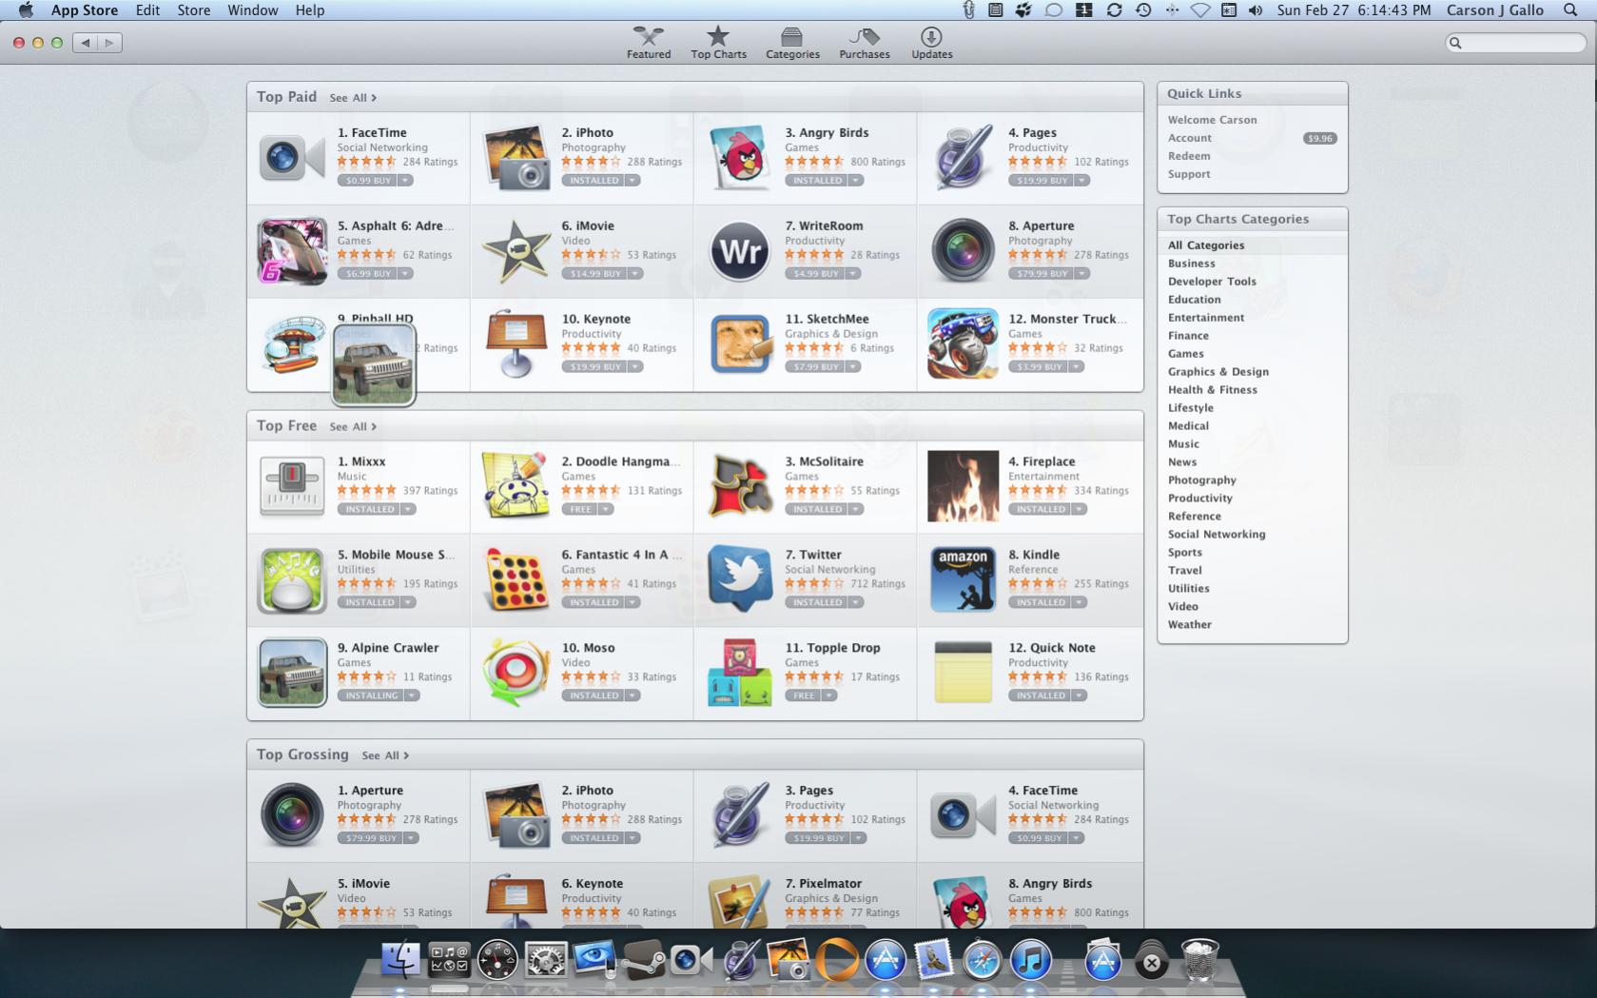Expand dropdown arrow beside Pages $19.99 Buy in Top Paid
1597x998 pixels.
coord(1082,181)
